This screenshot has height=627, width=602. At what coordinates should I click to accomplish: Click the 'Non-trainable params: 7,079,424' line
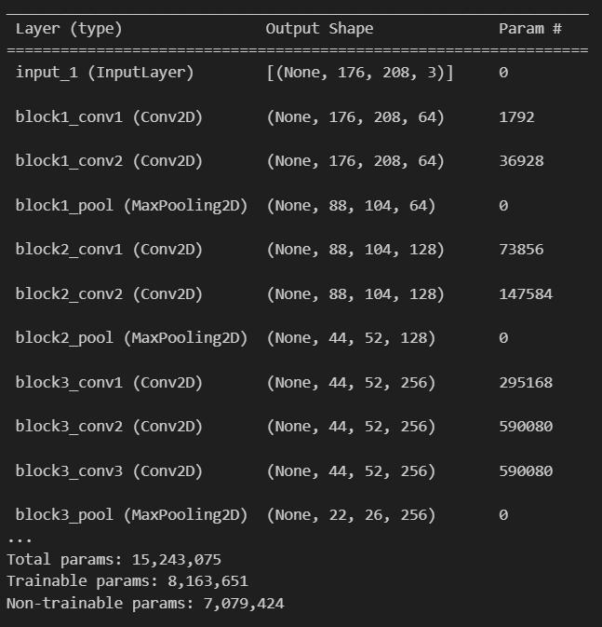click(145, 604)
